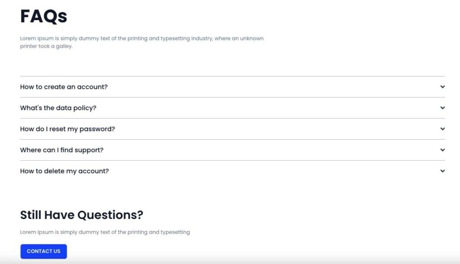Click the first line of the FAQs intro paragraph

click(x=142, y=39)
